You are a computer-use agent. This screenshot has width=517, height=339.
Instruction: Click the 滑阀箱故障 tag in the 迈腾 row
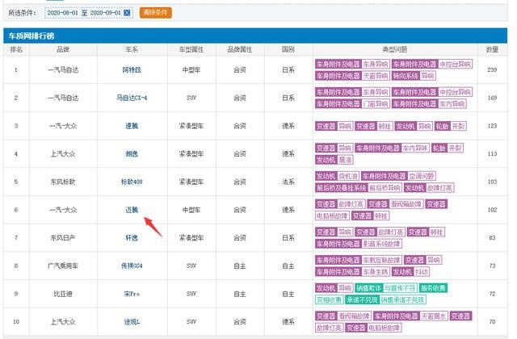[x=406, y=204]
